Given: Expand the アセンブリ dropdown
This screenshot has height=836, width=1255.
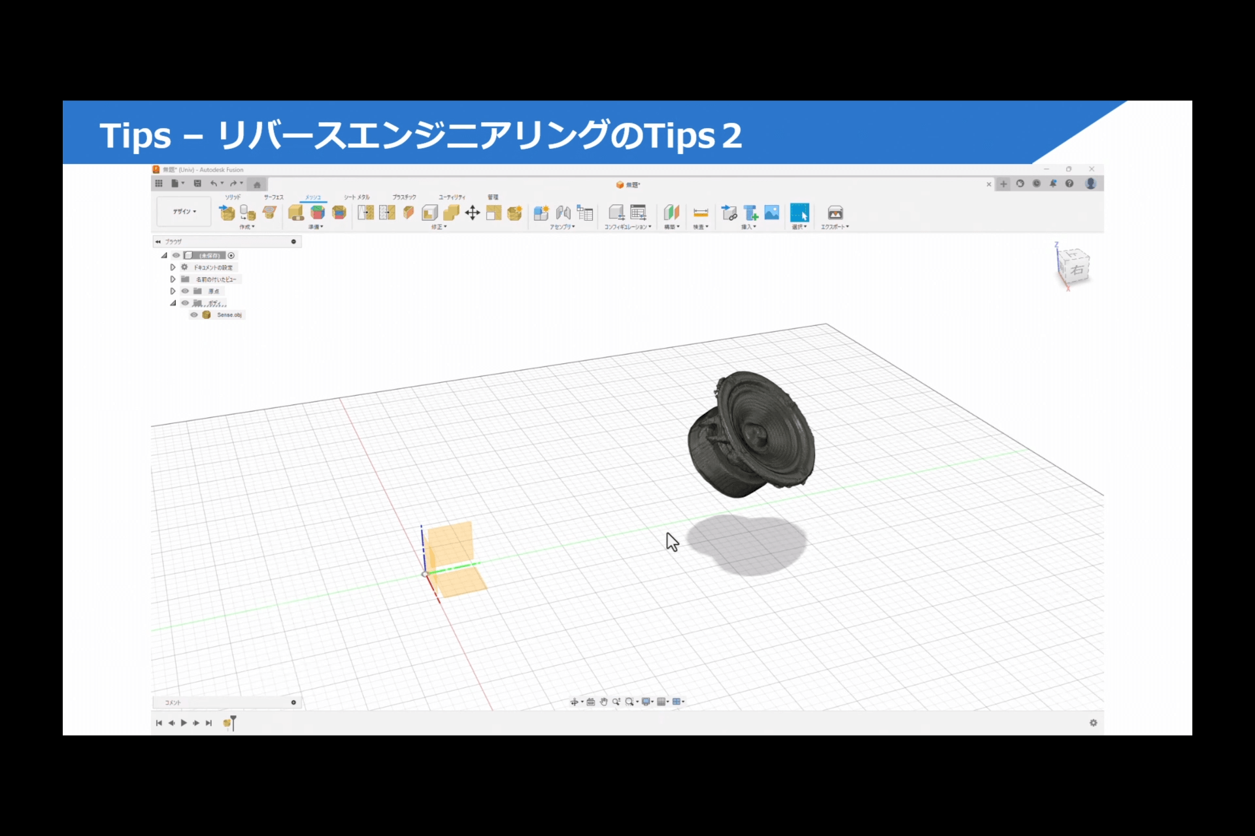Looking at the screenshot, I should [x=562, y=227].
